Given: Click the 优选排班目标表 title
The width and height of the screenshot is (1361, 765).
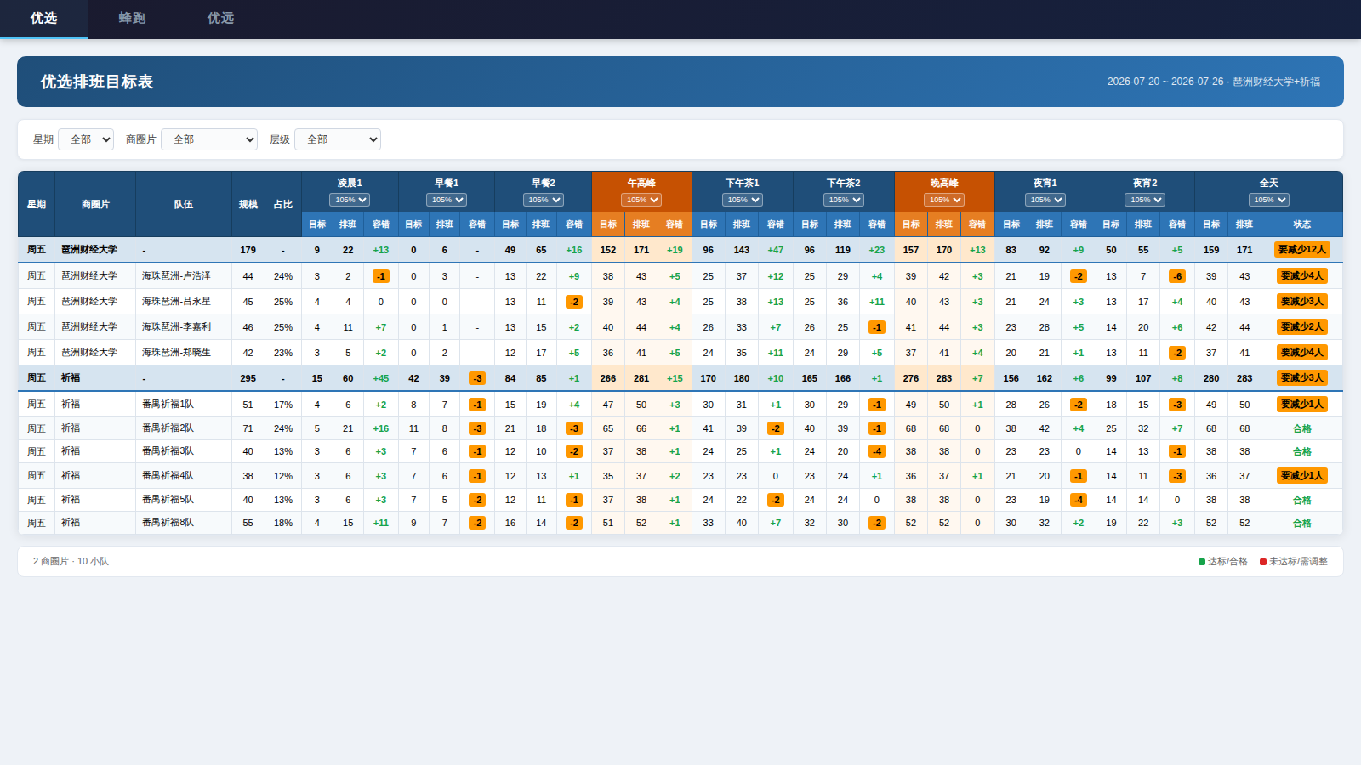Looking at the screenshot, I should tap(97, 82).
